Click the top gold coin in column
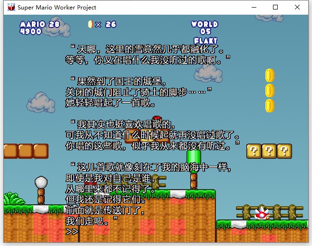Screen dimensions: 312x246 pyautogui.click(x=270, y=75)
